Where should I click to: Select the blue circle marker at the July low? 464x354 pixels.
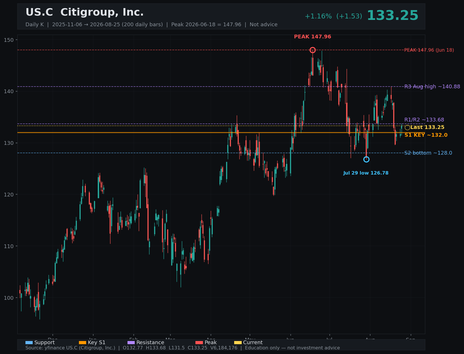pos(366,159)
